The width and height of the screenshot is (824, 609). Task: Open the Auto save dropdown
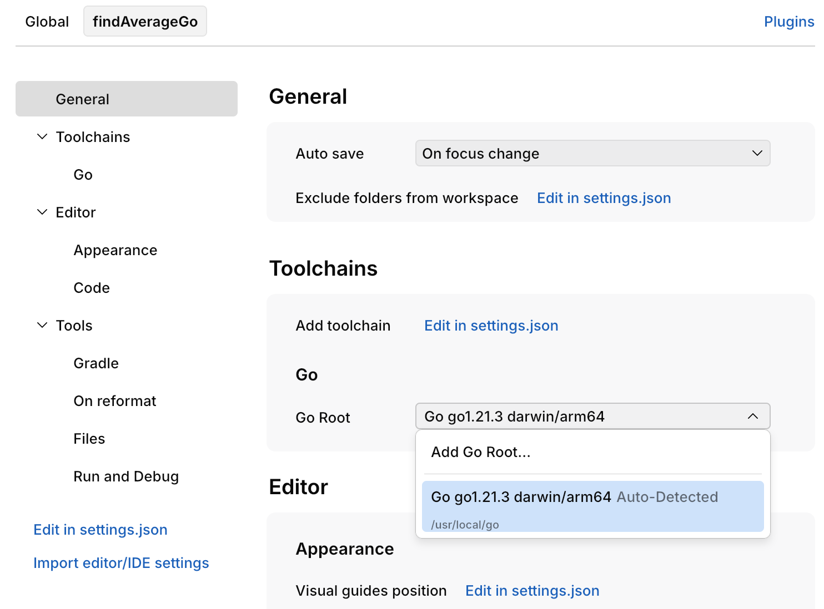[592, 153]
